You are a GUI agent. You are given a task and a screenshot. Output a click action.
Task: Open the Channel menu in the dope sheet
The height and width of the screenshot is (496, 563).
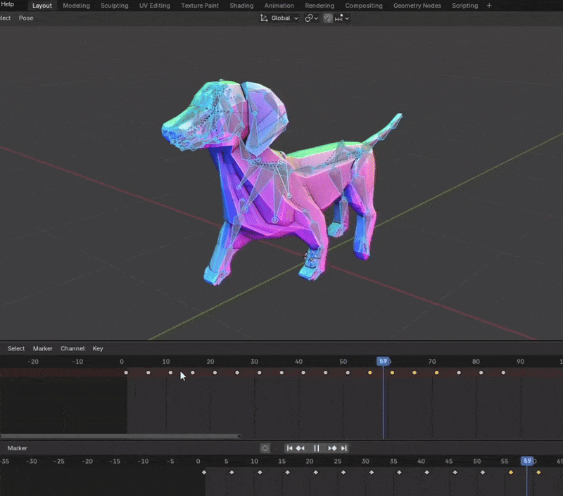pos(72,348)
